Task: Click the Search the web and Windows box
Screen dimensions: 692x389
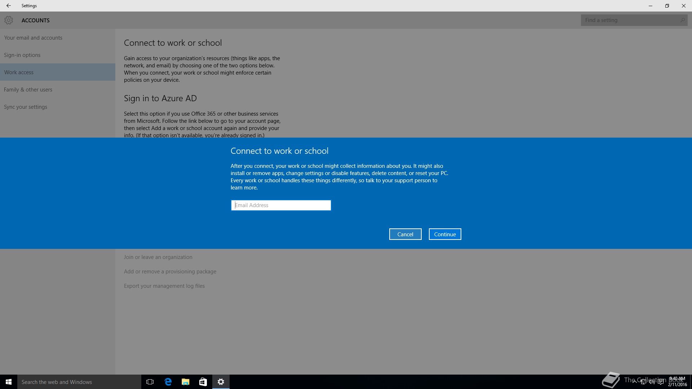Action: 79,382
